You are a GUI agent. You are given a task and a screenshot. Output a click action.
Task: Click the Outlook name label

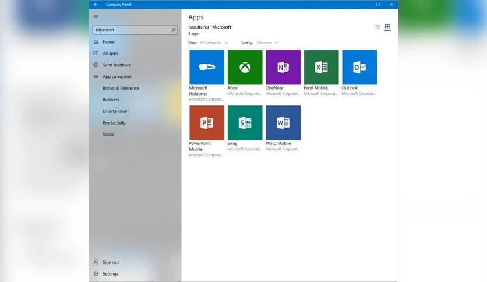click(350, 88)
